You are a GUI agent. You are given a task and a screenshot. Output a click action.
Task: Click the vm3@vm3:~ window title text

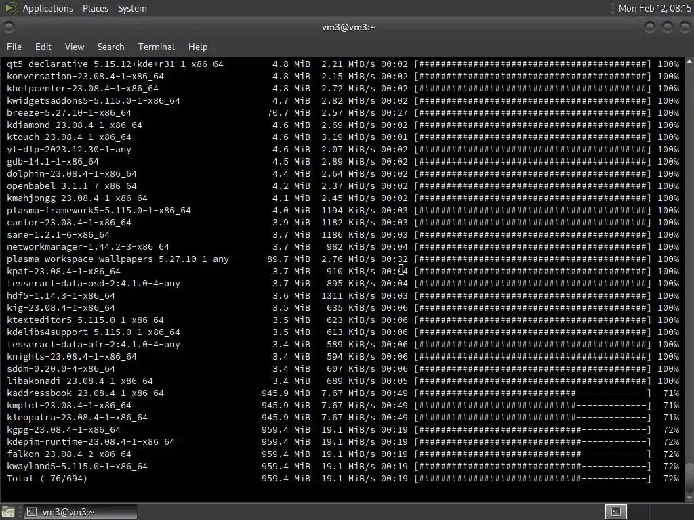click(348, 27)
